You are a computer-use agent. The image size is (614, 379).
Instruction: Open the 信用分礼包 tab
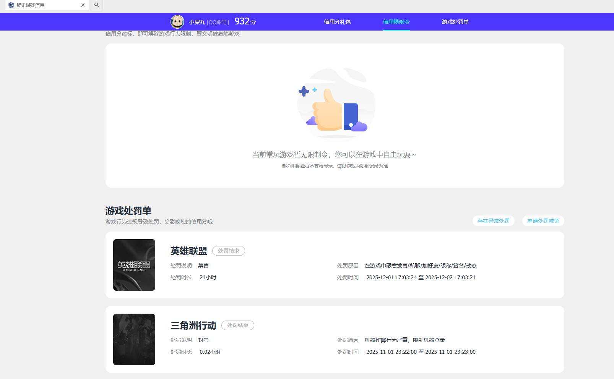(x=337, y=22)
